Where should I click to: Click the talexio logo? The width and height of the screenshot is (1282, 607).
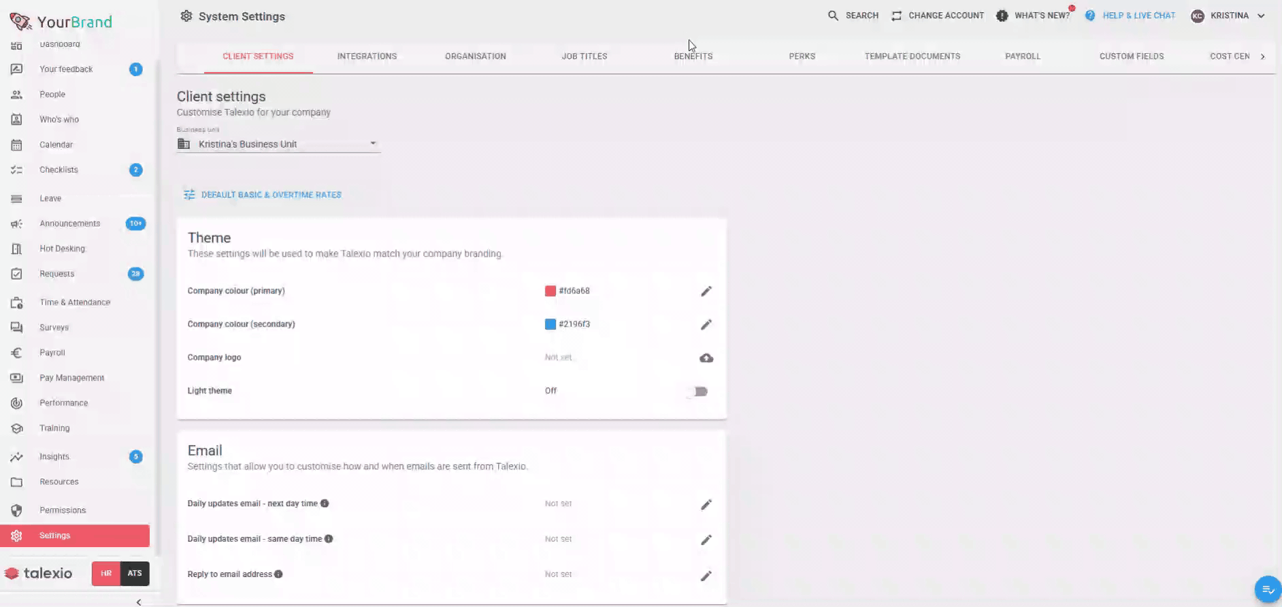(39, 574)
